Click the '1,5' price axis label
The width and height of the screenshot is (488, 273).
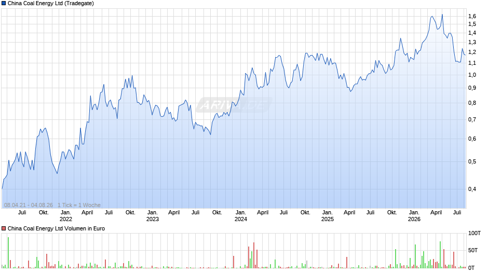[472, 24]
